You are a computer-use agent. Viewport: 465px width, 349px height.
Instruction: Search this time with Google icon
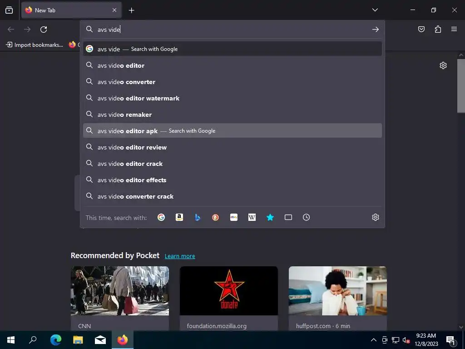click(161, 217)
